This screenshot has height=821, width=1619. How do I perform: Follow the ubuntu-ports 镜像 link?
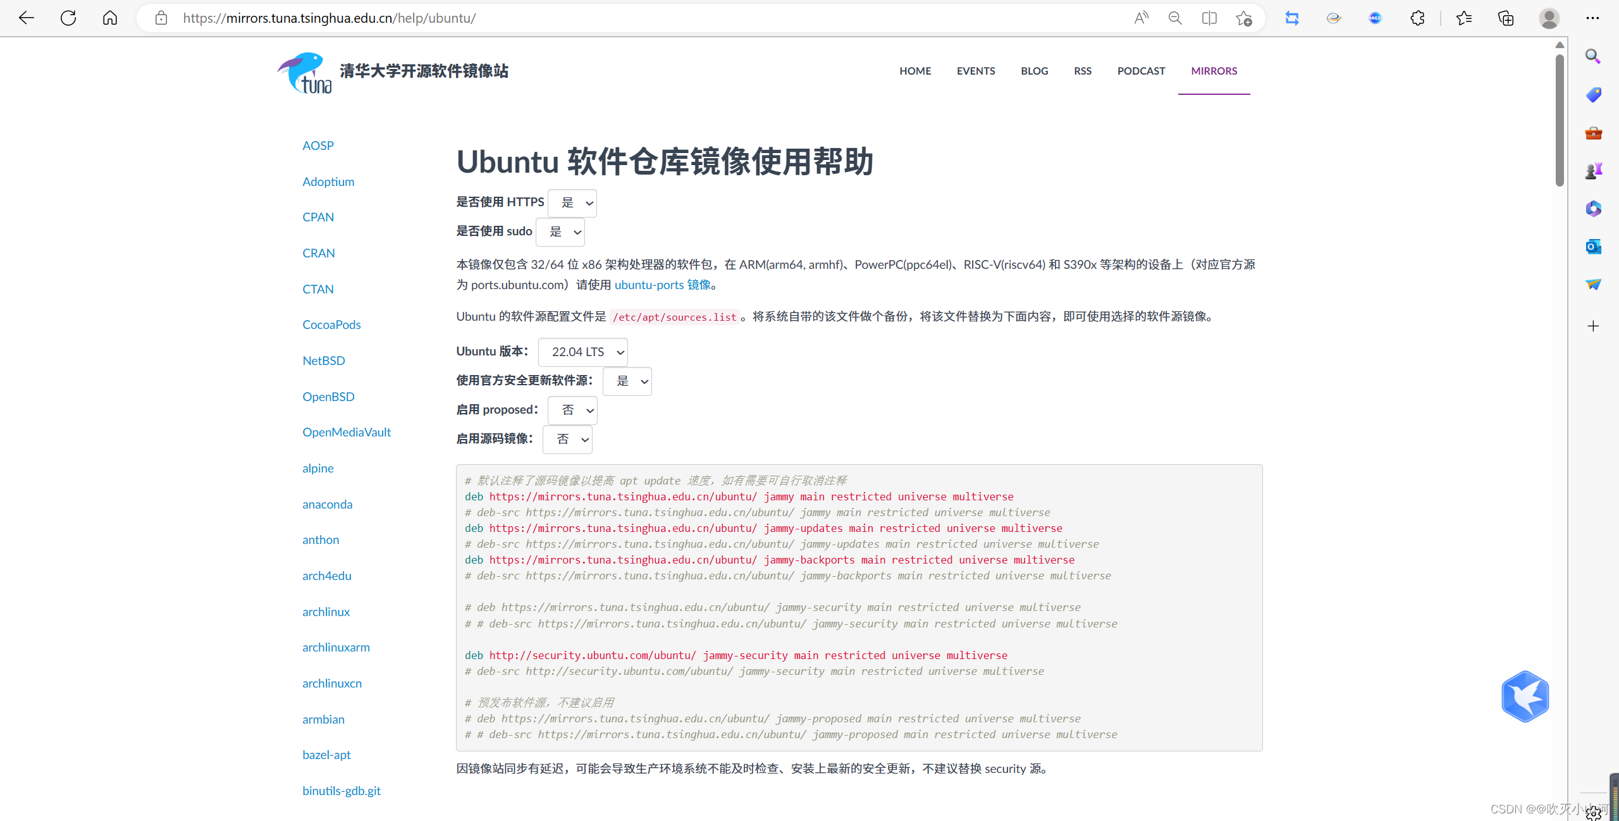pyautogui.click(x=663, y=285)
